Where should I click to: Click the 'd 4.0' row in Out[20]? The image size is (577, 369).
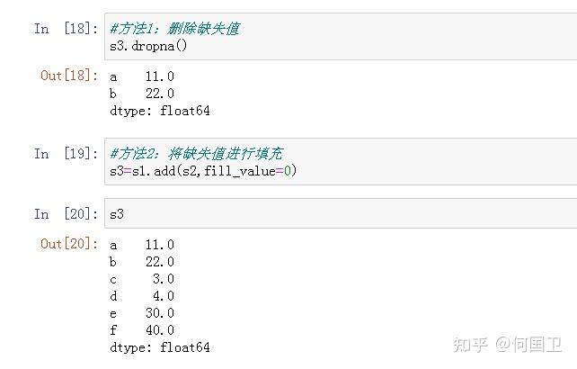click(x=141, y=296)
